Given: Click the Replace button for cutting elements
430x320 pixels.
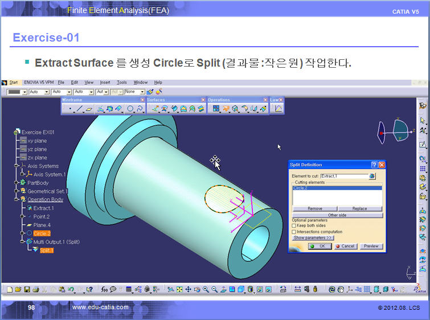Looking at the screenshot, I should 359,208.
